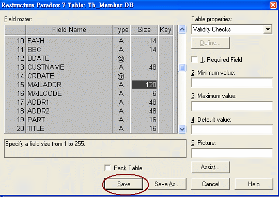Image resolution: width=279 pixels, height=197 pixels.
Task: Cancel the table restructure
Action: pyautogui.click(x=210, y=184)
